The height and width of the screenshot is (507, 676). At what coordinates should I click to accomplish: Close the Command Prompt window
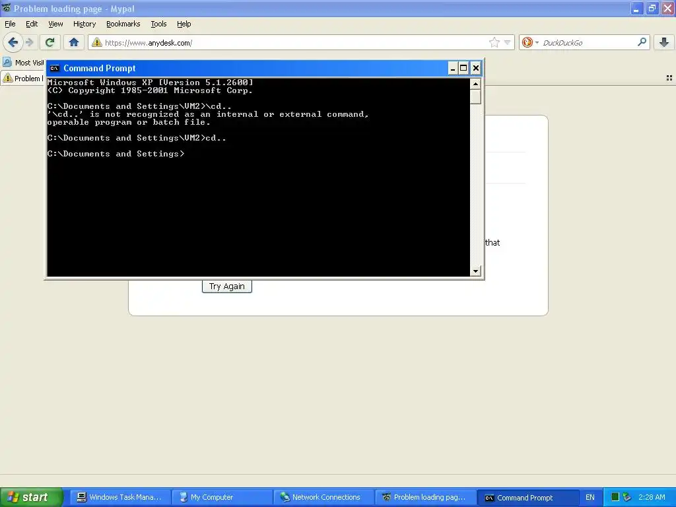pos(475,68)
